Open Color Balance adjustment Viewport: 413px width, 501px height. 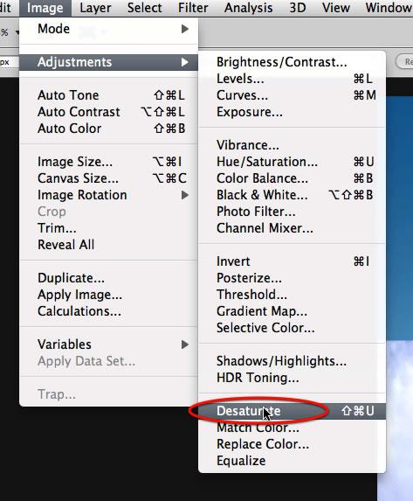pos(292,178)
